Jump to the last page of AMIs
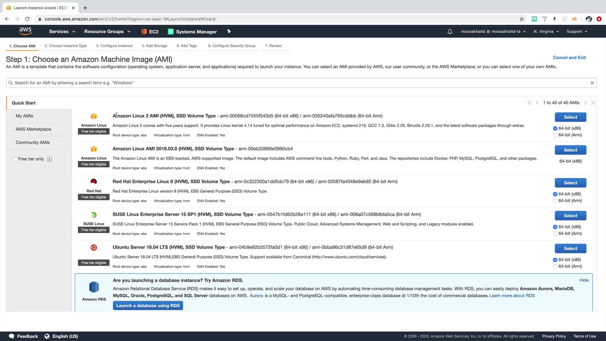Screen dimensions: 606x341 click(593, 103)
